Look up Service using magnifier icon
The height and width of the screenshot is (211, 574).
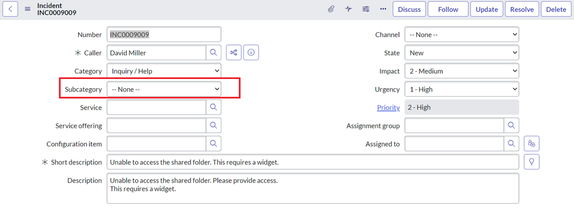coord(213,107)
